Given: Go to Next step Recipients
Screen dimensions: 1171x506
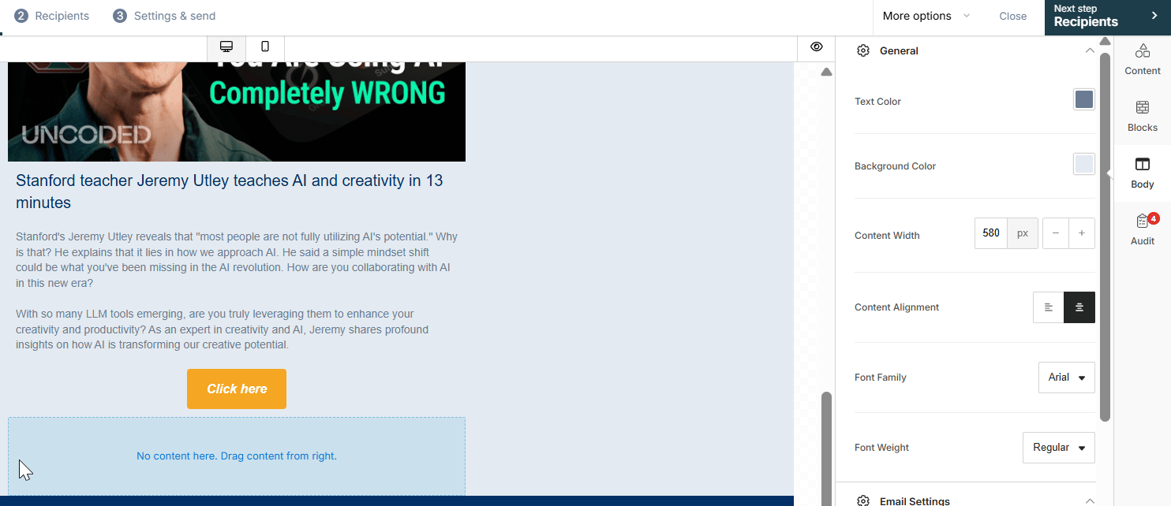Looking at the screenshot, I should click(1108, 17).
